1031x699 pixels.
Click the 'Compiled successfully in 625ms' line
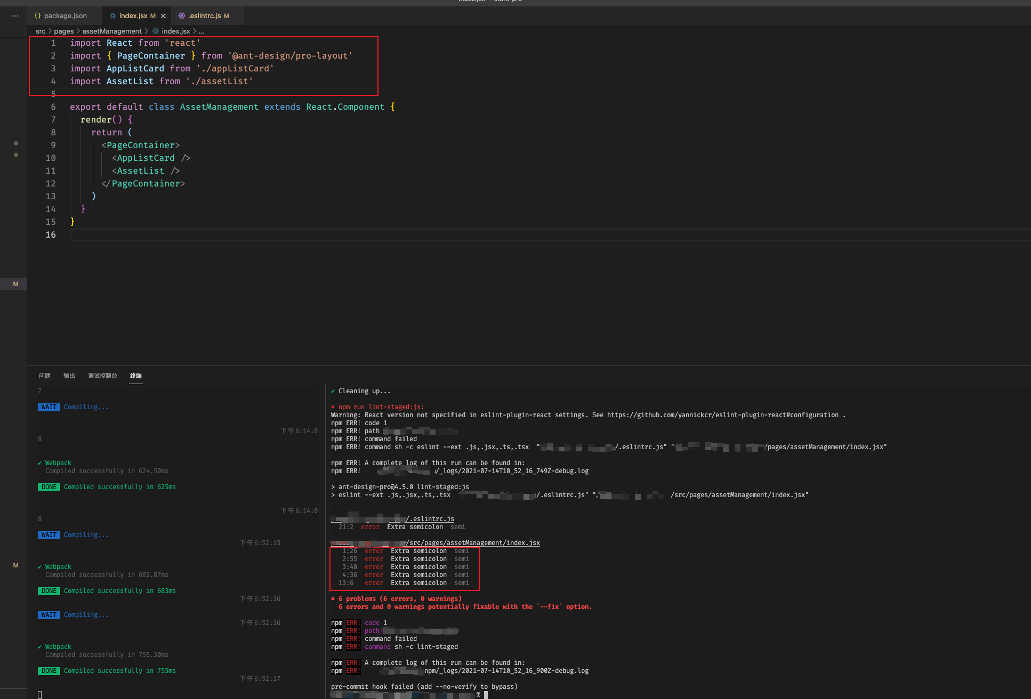point(120,487)
